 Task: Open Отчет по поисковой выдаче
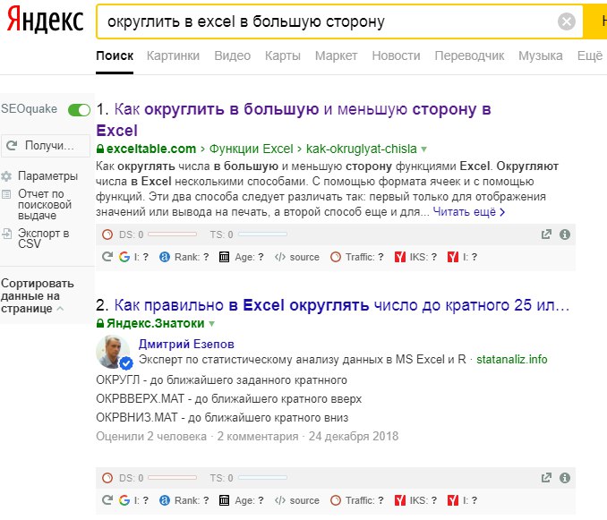[x=45, y=204]
